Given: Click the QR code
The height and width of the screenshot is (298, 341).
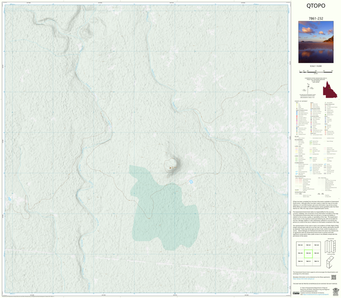Looking at the screenshot, I should (333, 277).
